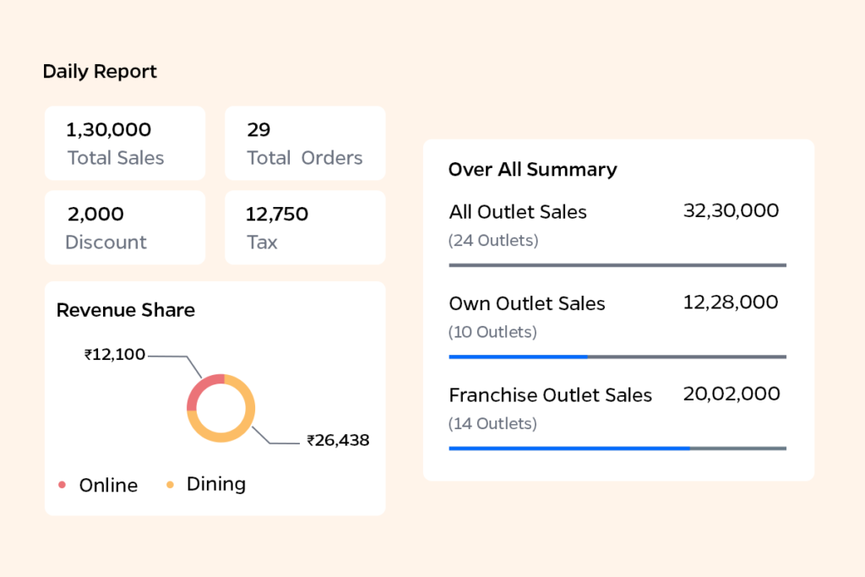Image resolution: width=865 pixels, height=577 pixels.
Task: Toggle the Dining legend dot
Action: [x=170, y=485]
